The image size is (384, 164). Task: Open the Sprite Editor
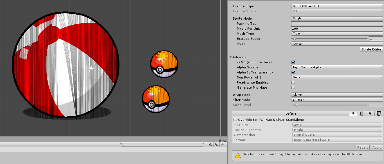tap(371, 49)
